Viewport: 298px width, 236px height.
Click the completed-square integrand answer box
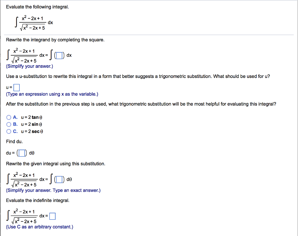point(59,55)
